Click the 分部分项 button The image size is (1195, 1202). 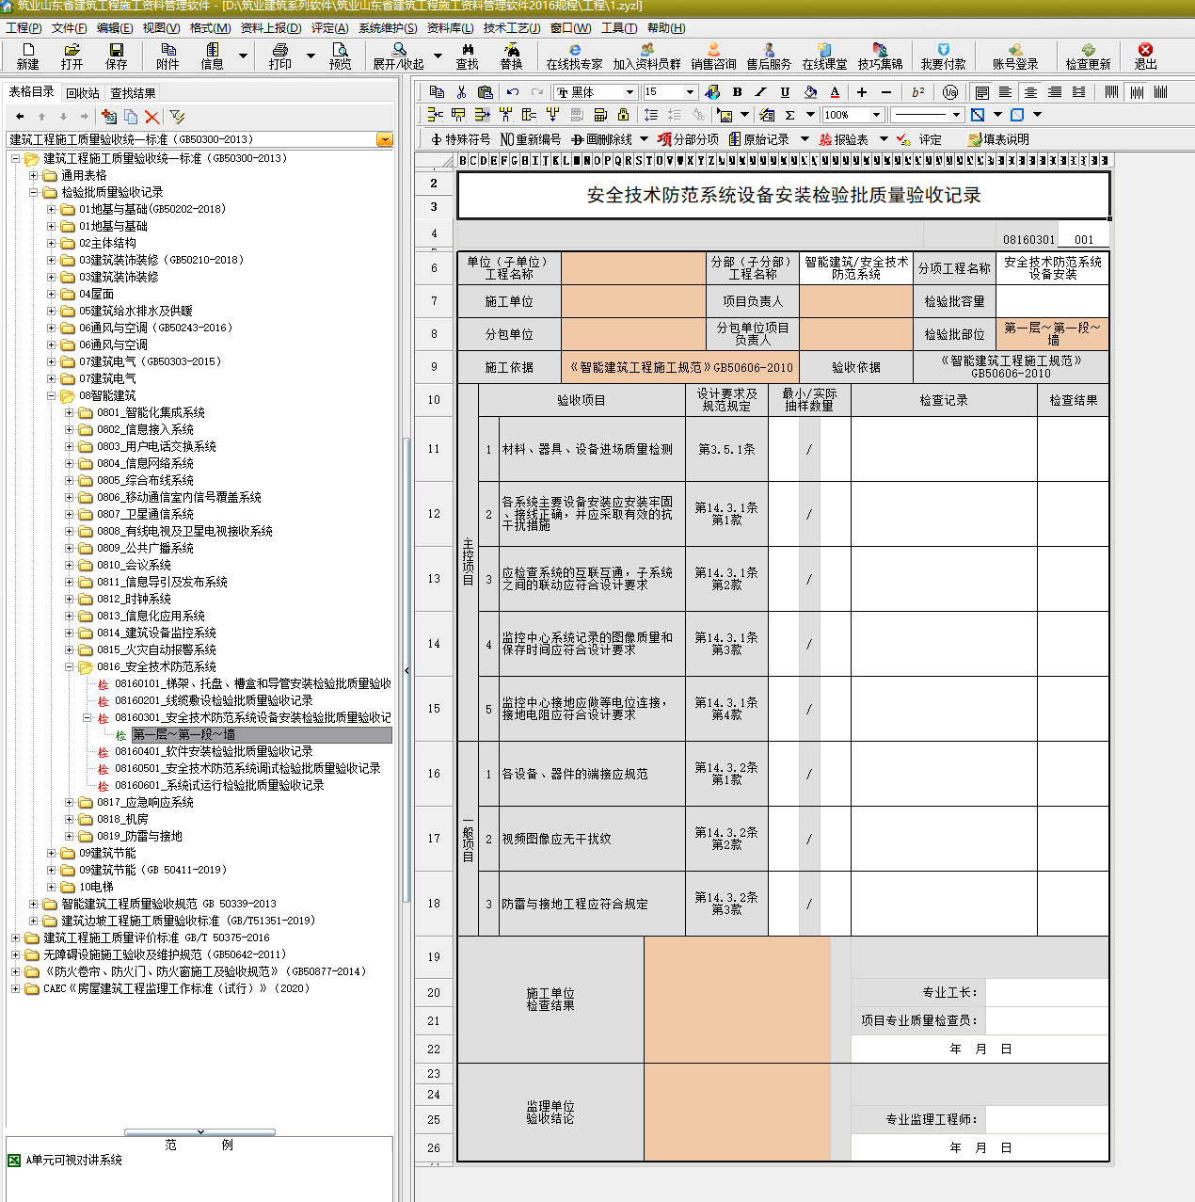click(x=689, y=139)
